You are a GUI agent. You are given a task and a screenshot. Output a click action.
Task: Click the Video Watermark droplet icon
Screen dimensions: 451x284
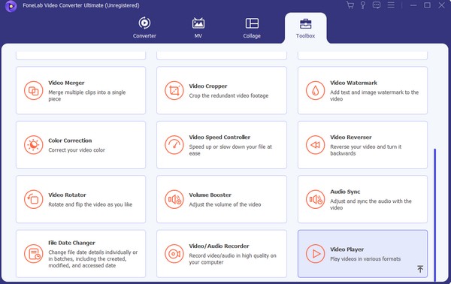click(315, 91)
